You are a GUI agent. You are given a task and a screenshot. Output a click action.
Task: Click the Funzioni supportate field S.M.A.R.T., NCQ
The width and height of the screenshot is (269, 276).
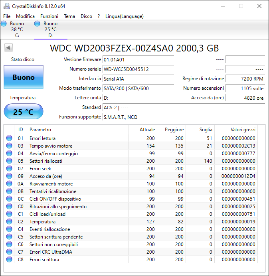[x=184, y=117]
